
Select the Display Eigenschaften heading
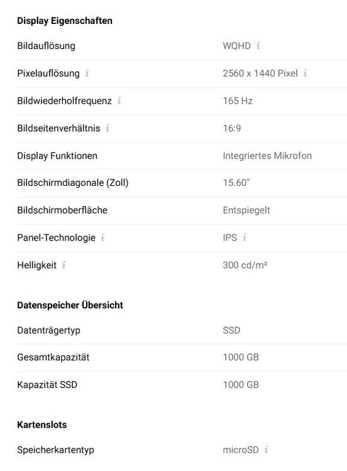65,21
